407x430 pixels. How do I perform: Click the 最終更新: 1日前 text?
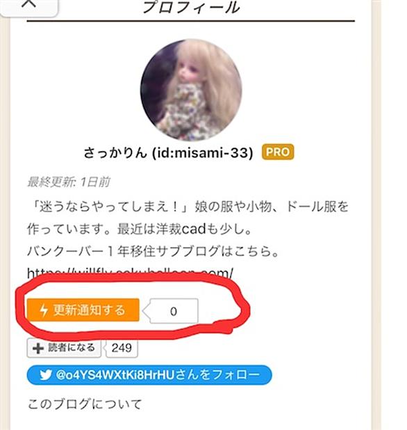click(x=69, y=182)
